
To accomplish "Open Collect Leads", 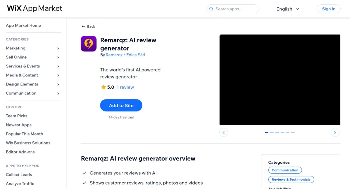I will click(19, 174).
